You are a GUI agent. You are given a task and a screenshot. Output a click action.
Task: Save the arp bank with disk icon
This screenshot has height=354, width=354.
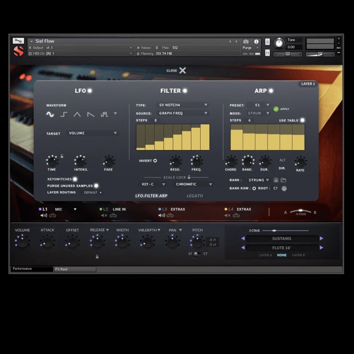point(276,180)
